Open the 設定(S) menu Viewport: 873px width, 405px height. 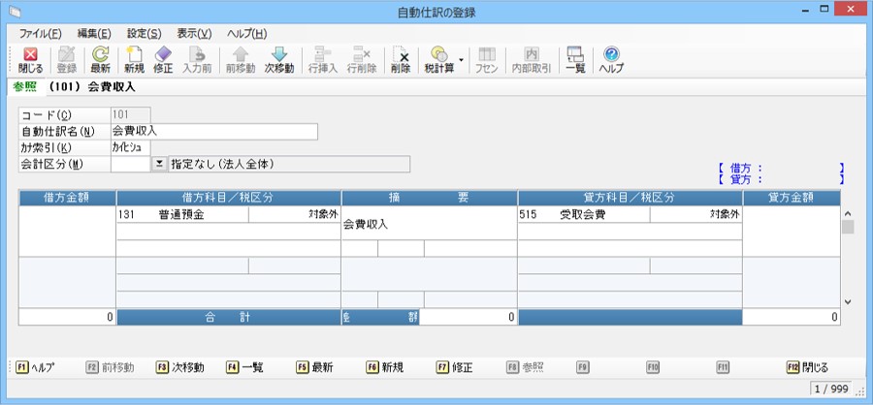point(144,33)
